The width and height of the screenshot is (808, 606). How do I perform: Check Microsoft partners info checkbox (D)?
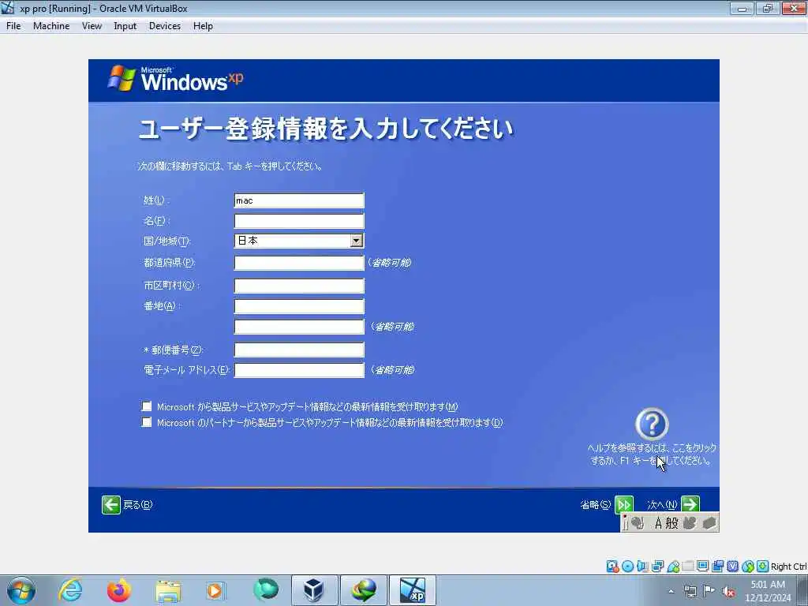click(x=147, y=423)
